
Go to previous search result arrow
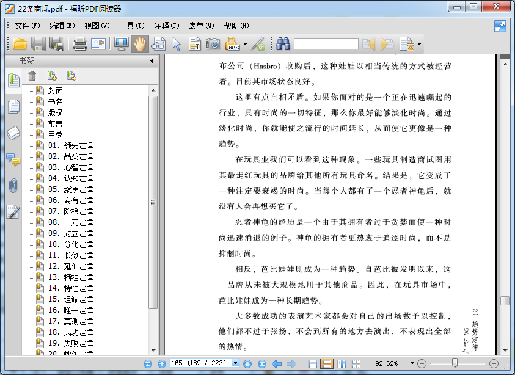[x=368, y=44]
